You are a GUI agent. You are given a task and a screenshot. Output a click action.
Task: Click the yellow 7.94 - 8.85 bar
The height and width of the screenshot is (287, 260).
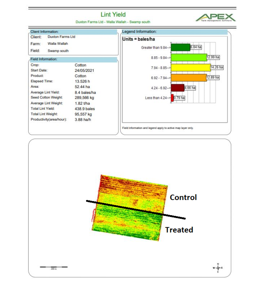[191, 67]
